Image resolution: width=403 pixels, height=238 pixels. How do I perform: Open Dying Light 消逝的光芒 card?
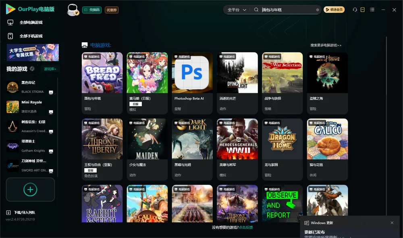237,83
